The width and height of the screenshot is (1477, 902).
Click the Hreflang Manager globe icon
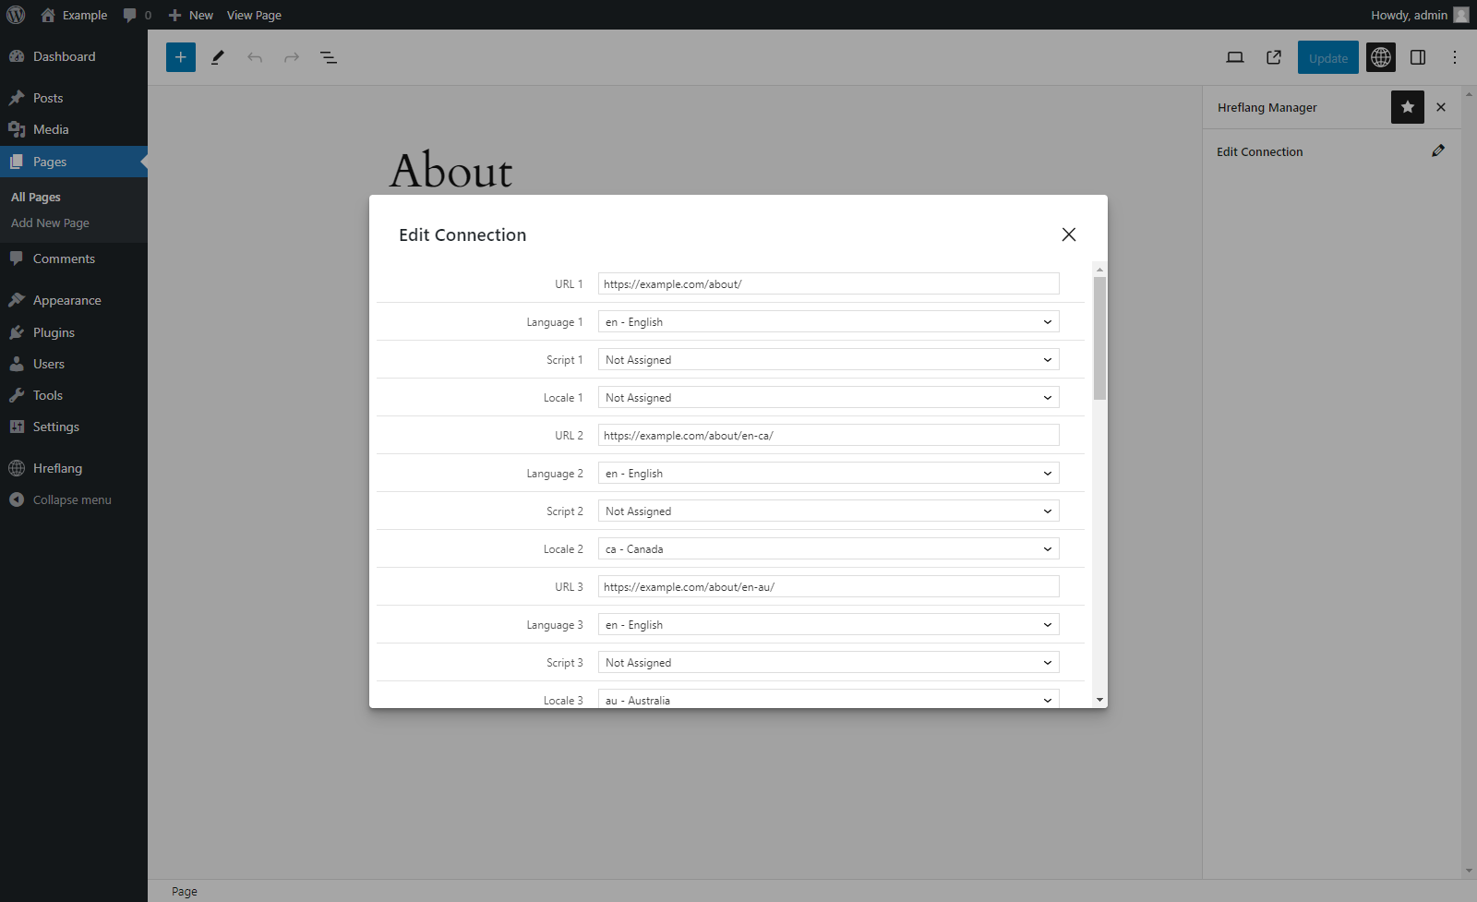pyautogui.click(x=1381, y=57)
